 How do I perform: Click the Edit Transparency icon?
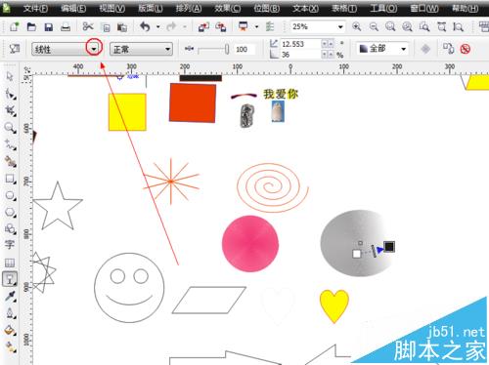click(x=14, y=49)
